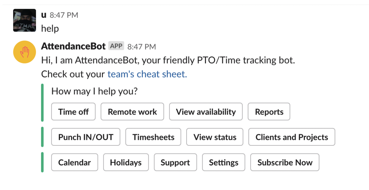Click the AttendanceBot hand avatar icon

click(25, 52)
